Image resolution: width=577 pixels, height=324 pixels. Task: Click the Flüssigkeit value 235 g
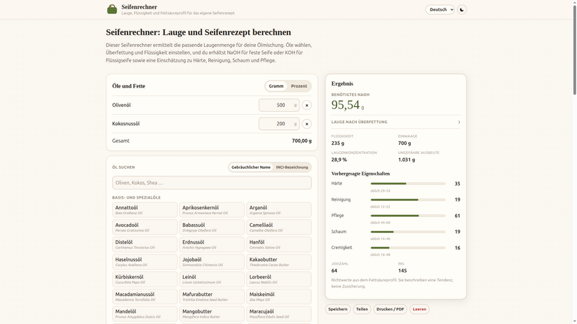tap(337, 143)
